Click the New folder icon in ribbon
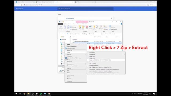The width and height of the screenshot is (171, 96). click(94, 27)
